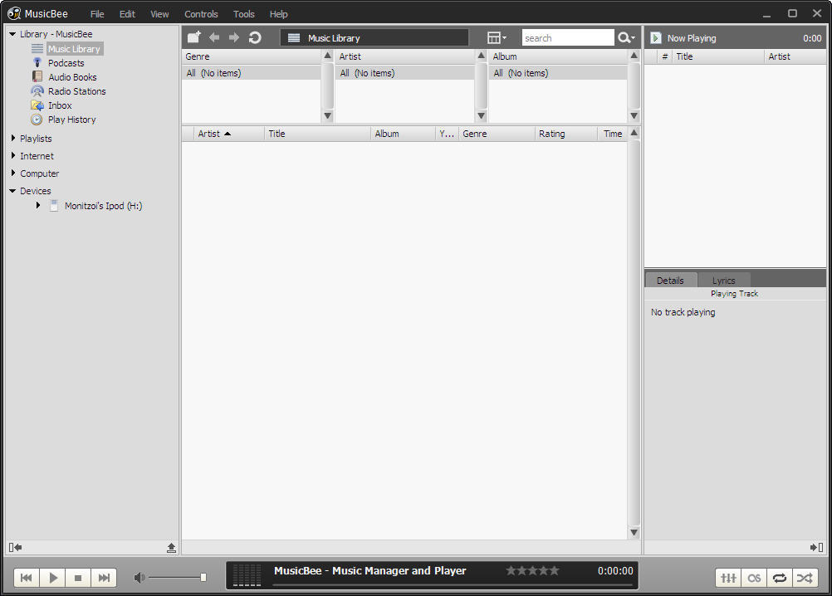The image size is (832, 596).
Task: Open the panel layout dropdown icon
Action: [497, 37]
